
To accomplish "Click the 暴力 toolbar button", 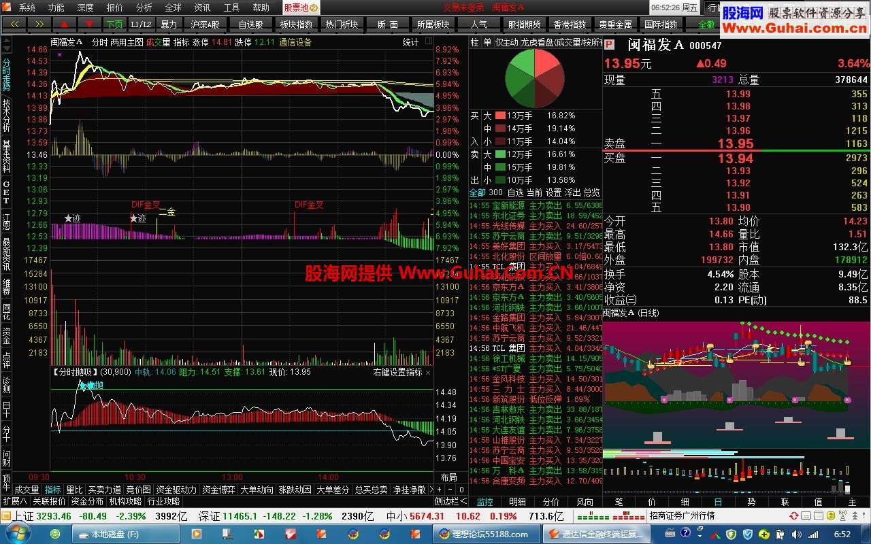I will point(168,24).
